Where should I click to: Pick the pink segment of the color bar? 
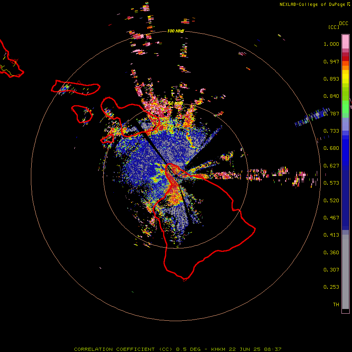coord(345,42)
